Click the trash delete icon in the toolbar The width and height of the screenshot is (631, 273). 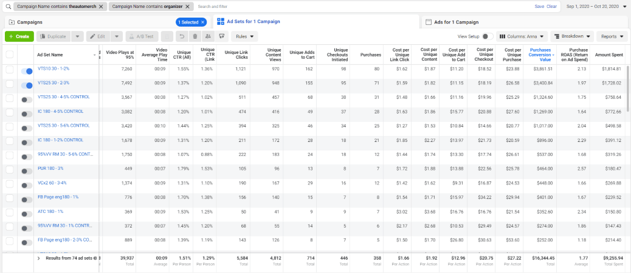tap(195, 36)
